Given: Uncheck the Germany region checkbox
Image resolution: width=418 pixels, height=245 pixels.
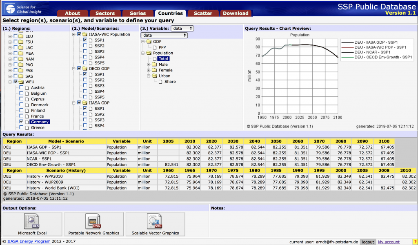Looking at the screenshot, I should pyautogui.click(x=21, y=122).
